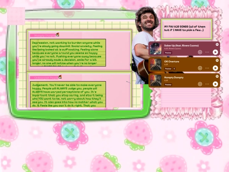Open the Sober Up album artwork
Image resolution: width=229 pixels, height=172 pixels.
click(156, 48)
